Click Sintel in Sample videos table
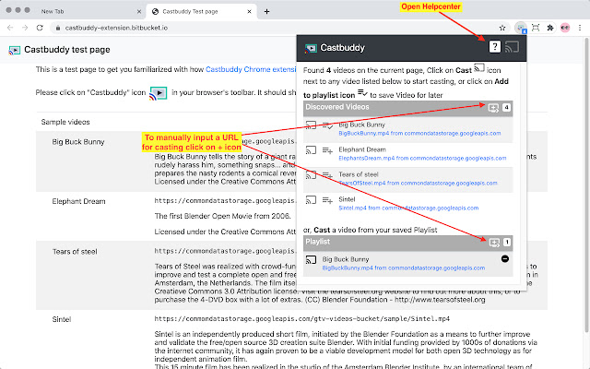The image size is (590, 369). [x=62, y=319]
